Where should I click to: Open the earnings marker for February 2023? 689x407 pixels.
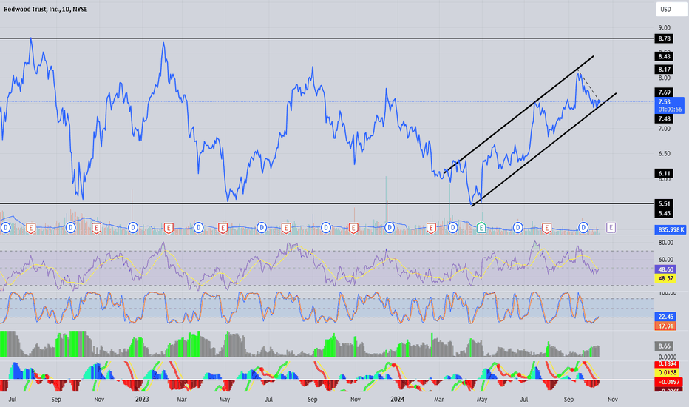pyautogui.click(x=169, y=227)
